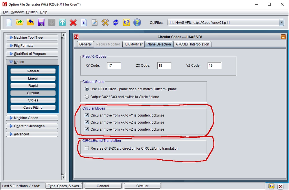
Task: Click the blue question mark help icon
Action: tap(137, 22)
